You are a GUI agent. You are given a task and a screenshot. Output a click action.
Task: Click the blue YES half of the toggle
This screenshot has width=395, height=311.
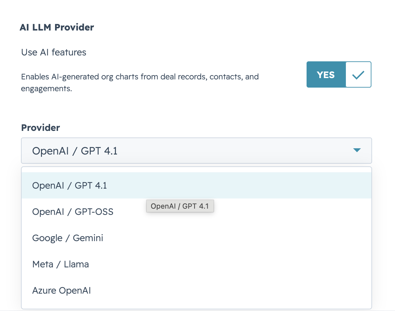coord(326,74)
